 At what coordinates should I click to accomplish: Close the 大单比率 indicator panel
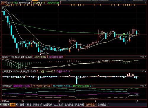coord(146,71)
